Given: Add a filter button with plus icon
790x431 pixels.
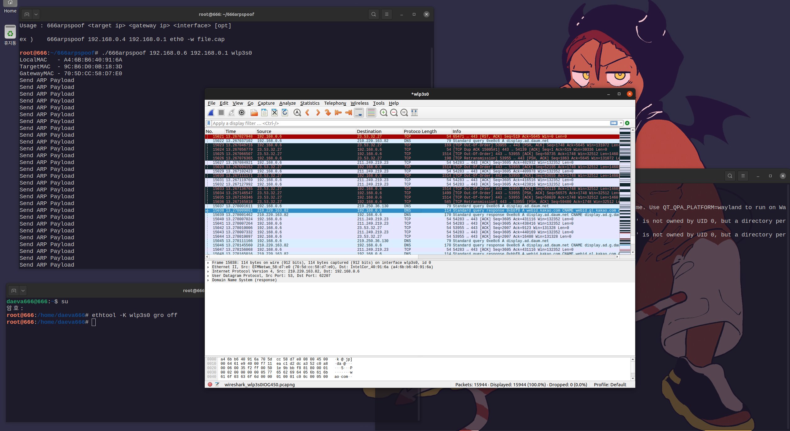Looking at the screenshot, I should point(627,123).
